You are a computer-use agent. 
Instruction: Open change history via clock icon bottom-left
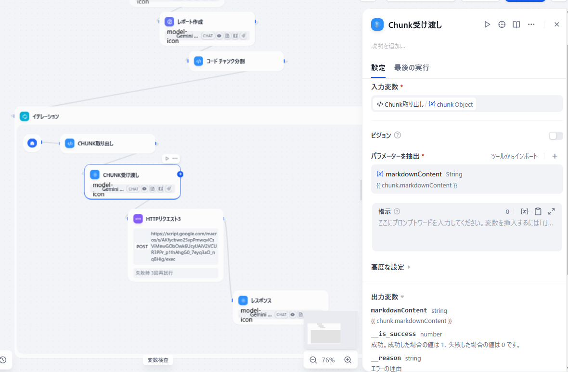[3, 360]
